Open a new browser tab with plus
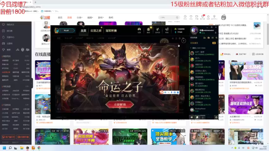Image resolution: width=269 pixels, height=151 pixels. coord(35,2)
